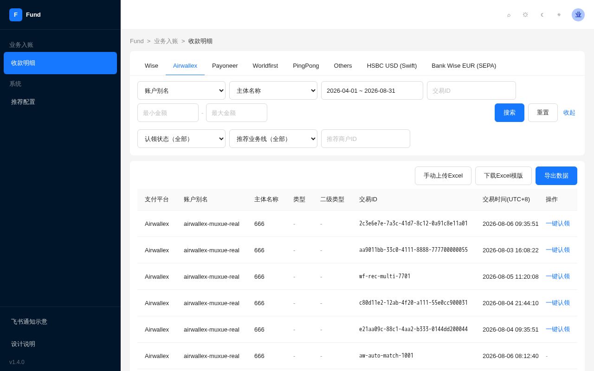Click 一键认领 for transaction 2c3e6e7e-7a3c

(558, 224)
